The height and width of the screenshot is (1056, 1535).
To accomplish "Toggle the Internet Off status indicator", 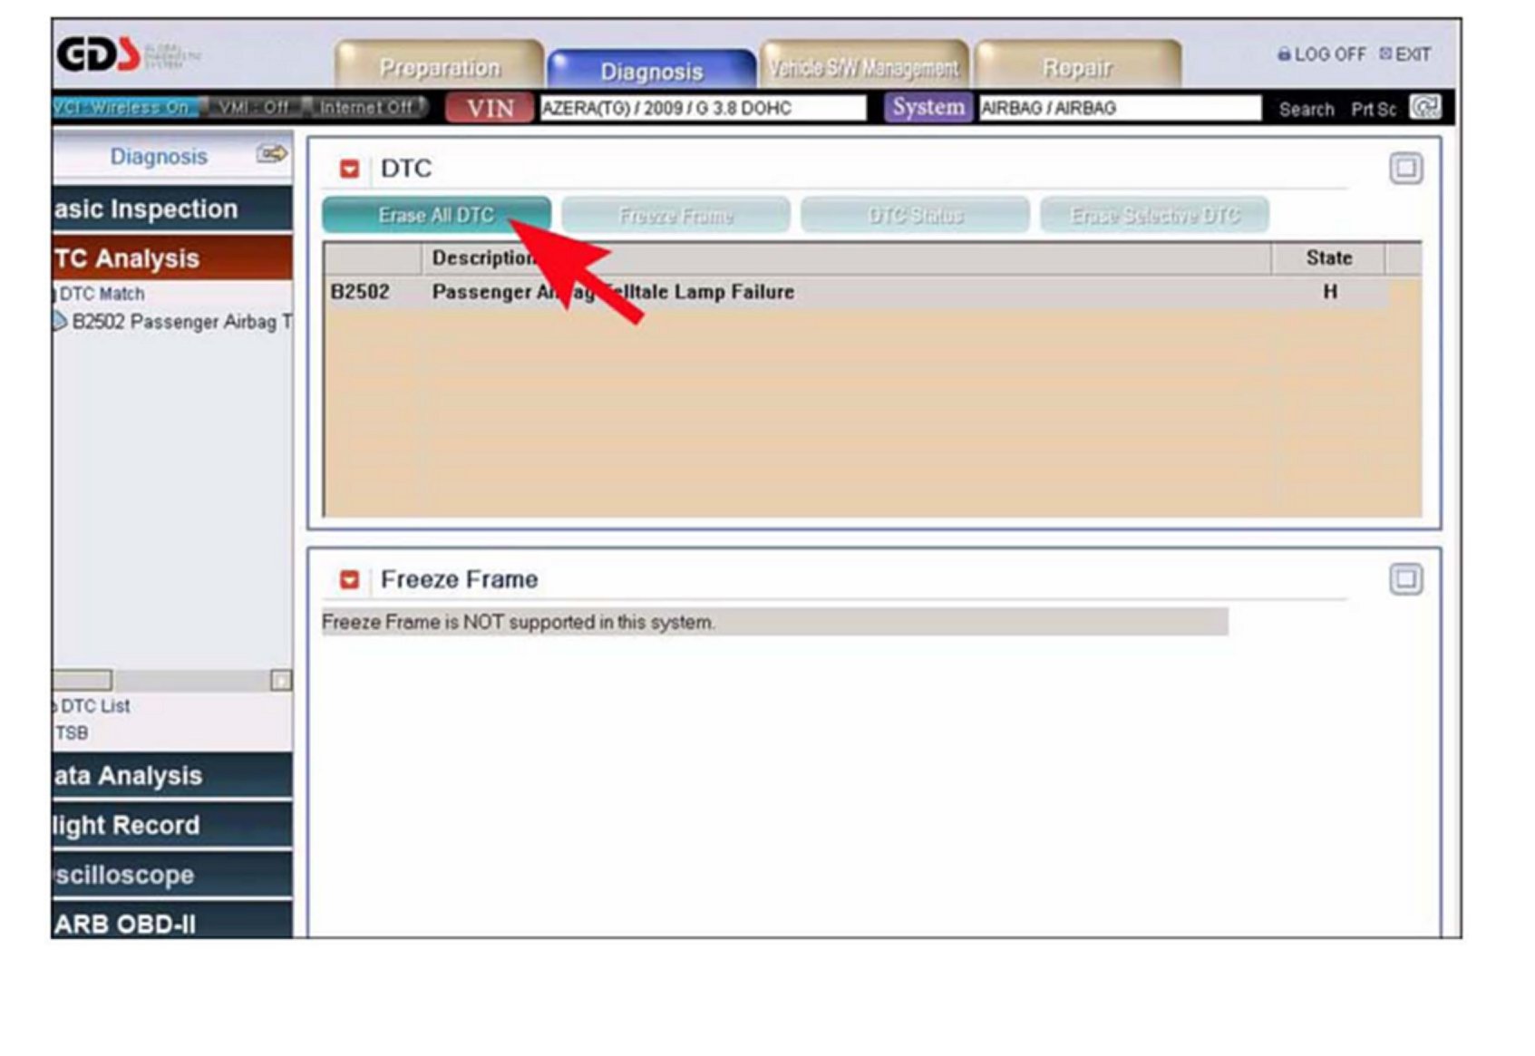I will tap(366, 108).
